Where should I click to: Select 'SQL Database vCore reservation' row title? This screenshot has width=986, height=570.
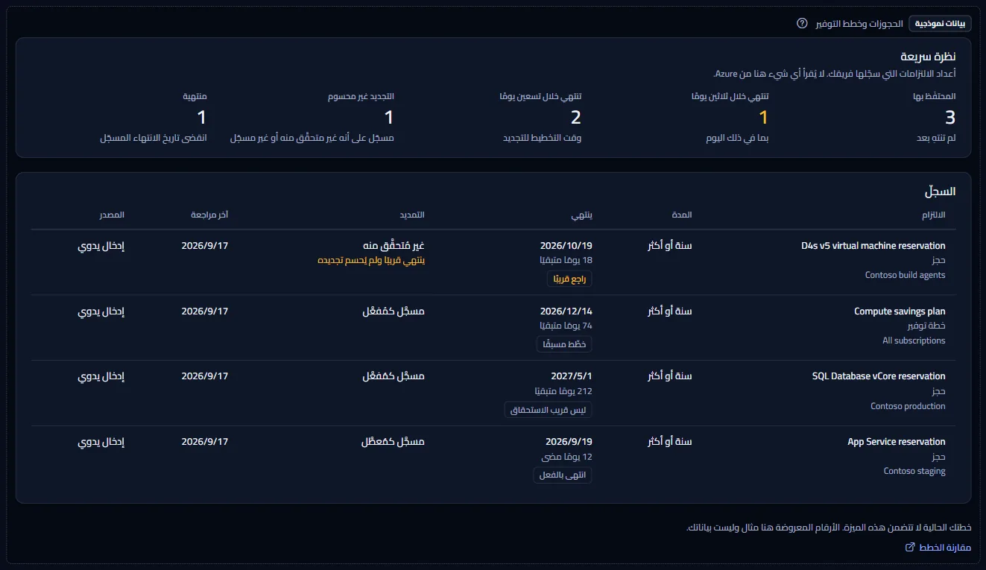tap(879, 376)
